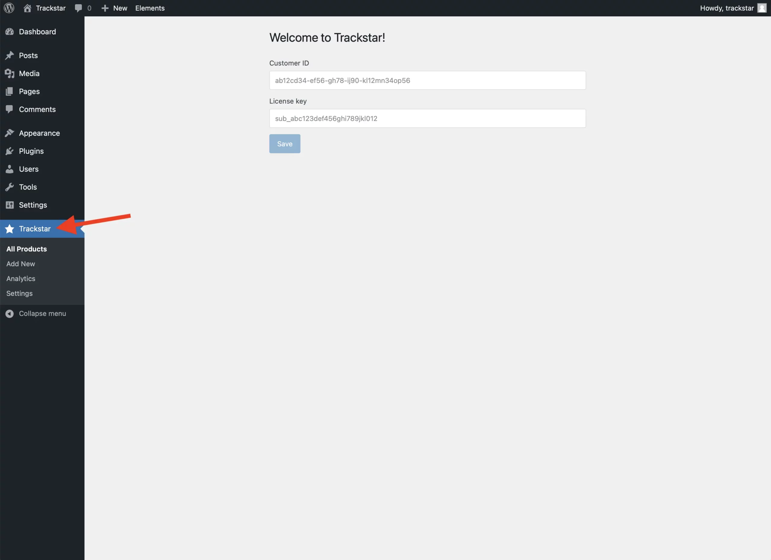The height and width of the screenshot is (560, 771).
Task: Click the Comments speech bubble icon in sidebar
Action: (x=10, y=109)
